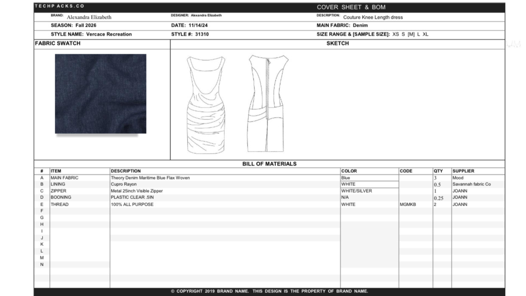Click the Couture Knee Length dress description
The image size is (526, 296).
click(373, 17)
